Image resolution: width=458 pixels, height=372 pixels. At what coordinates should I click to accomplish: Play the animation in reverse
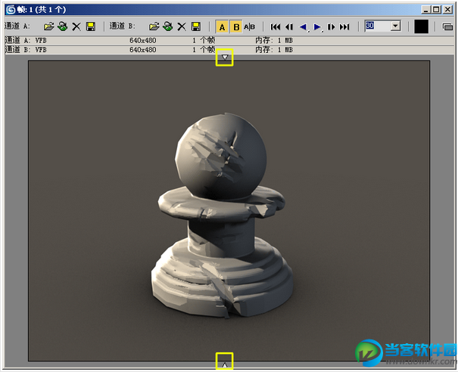[x=304, y=27]
